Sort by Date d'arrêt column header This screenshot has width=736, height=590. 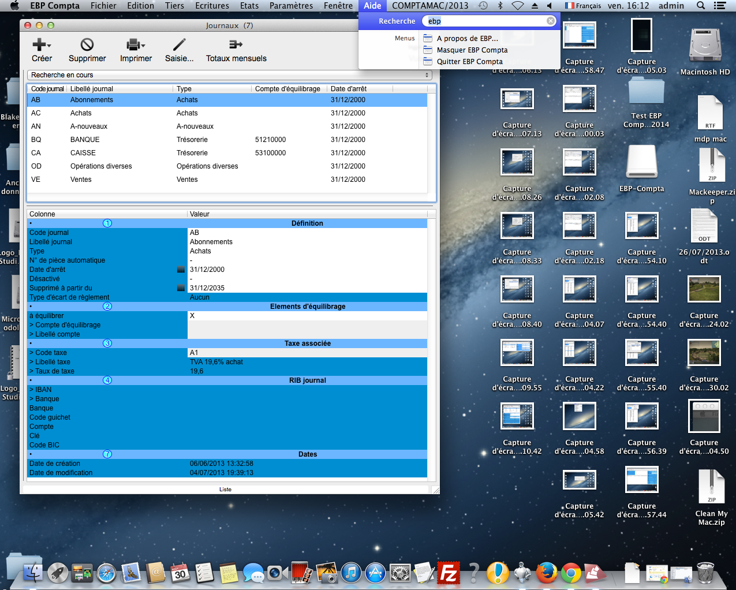tap(360, 89)
